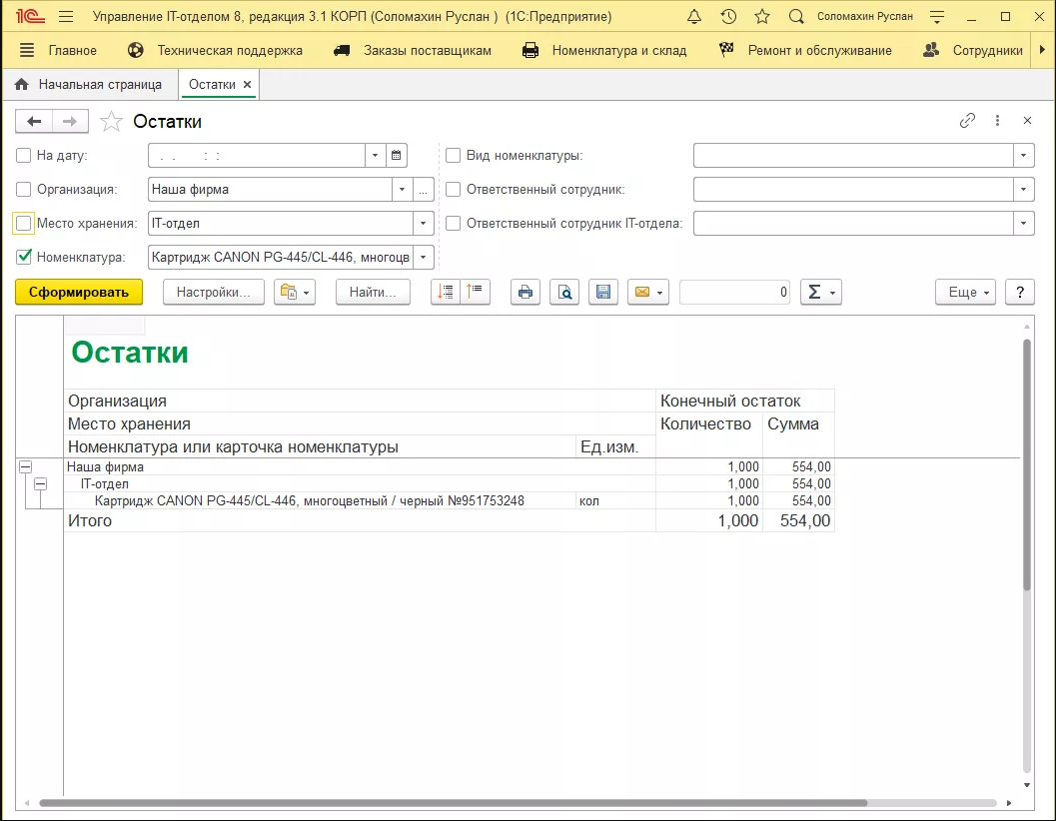
Task: Toggle the 'Место хранения' checkbox
Action: [x=24, y=223]
